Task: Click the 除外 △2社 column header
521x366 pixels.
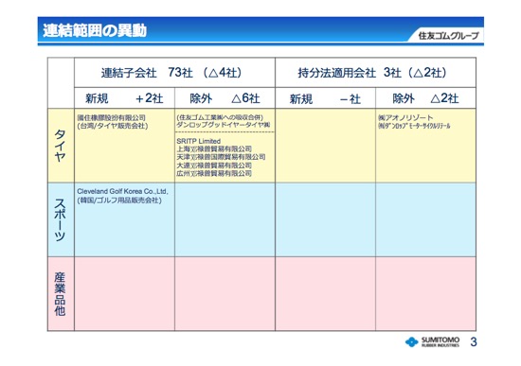Action: point(425,98)
